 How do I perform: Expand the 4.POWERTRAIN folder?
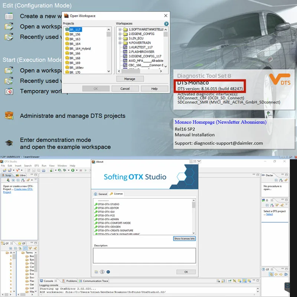(x=120, y=43)
